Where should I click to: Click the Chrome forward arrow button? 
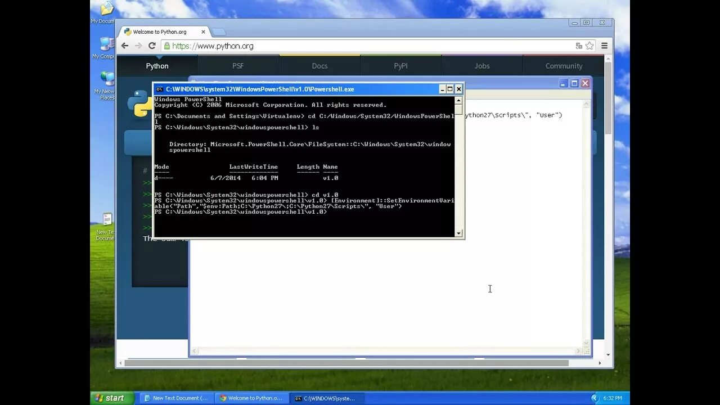[x=138, y=46]
